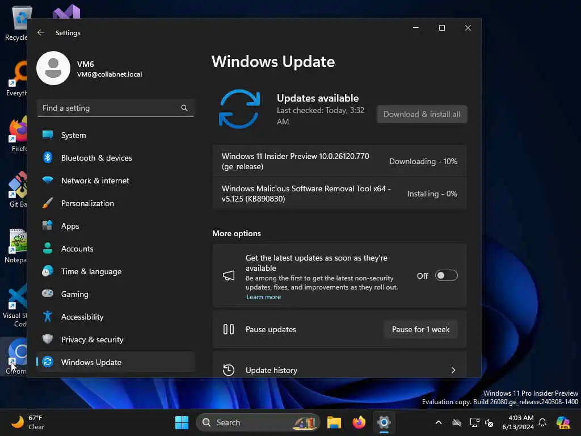Screen dimensions: 581x436
Task: Click the Bluetooth icon in sidebar
Action: click(48, 158)
